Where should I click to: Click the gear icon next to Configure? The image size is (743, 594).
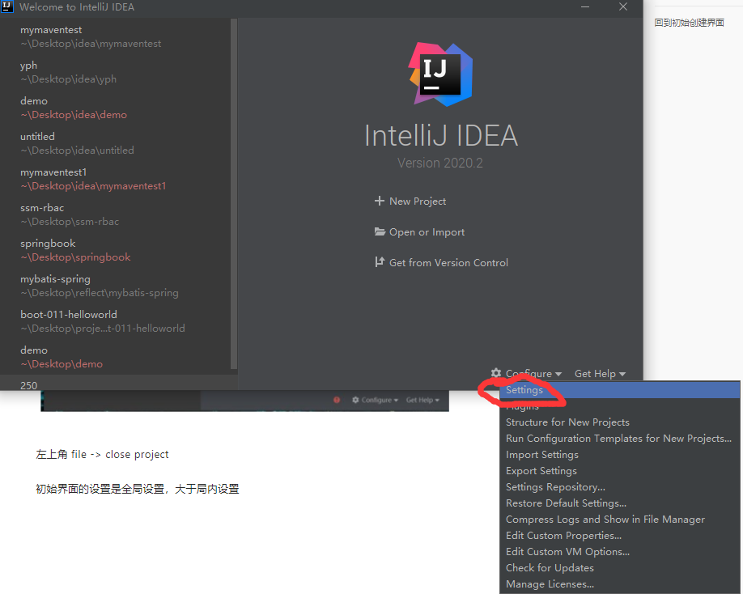click(x=496, y=373)
